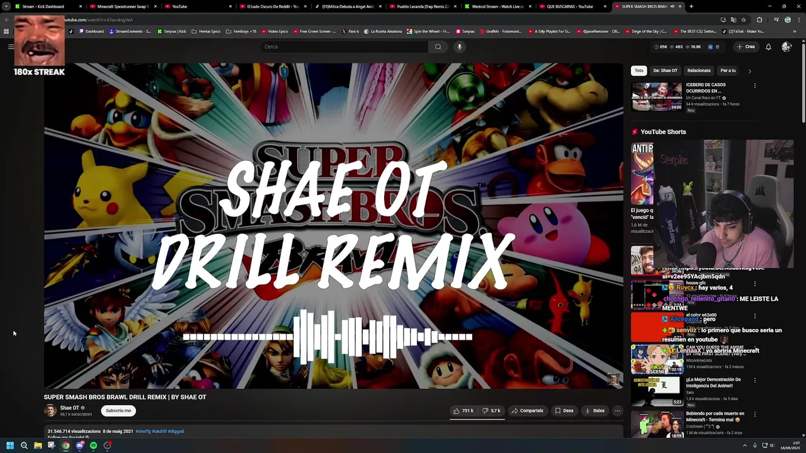Start voice search with microphone icon

pyautogui.click(x=460, y=47)
